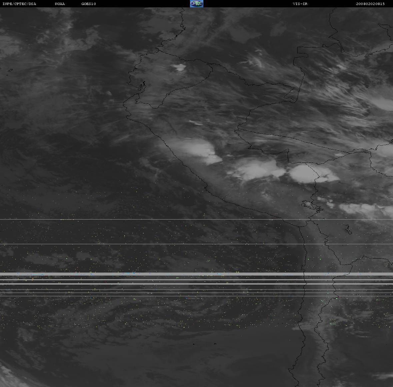Click the NOAA label in header
Image resolution: width=393 pixels, height=387 pixels.
coord(60,4)
